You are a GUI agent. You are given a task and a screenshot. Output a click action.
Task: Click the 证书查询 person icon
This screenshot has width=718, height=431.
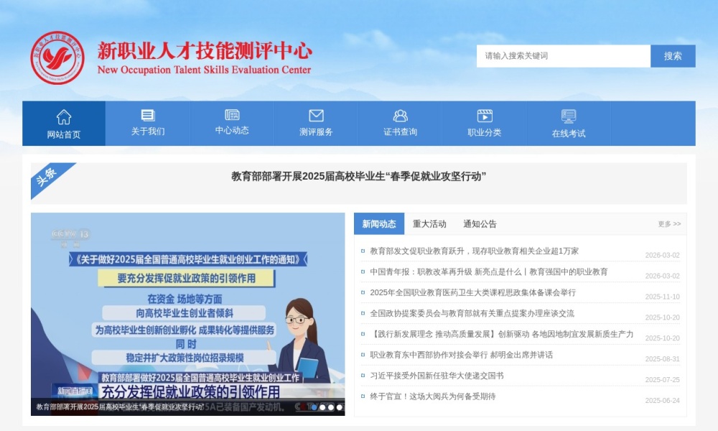point(400,116)
